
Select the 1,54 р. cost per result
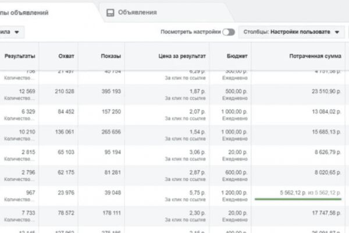point(198,132)
